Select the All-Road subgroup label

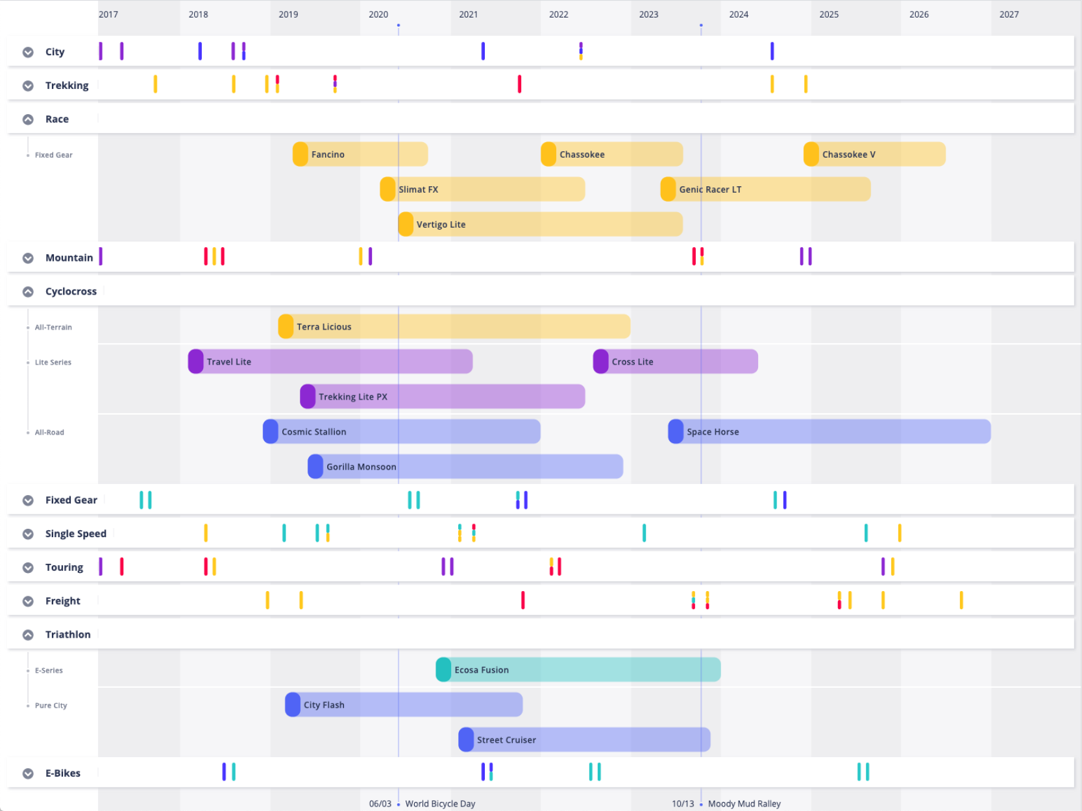click(x=49, y=433)
